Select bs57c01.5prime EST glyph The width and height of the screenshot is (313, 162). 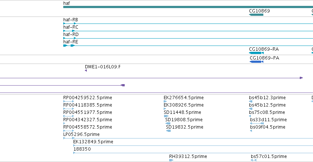[x=253, y=160]
